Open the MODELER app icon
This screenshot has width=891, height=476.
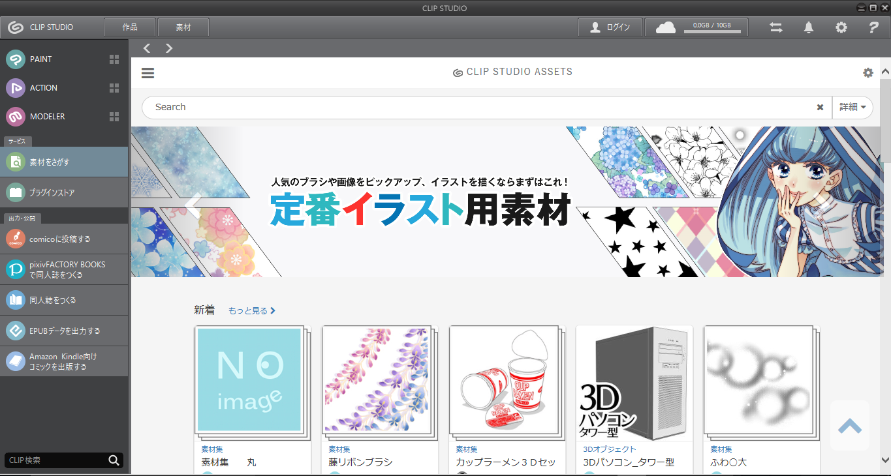pos(16,117)
